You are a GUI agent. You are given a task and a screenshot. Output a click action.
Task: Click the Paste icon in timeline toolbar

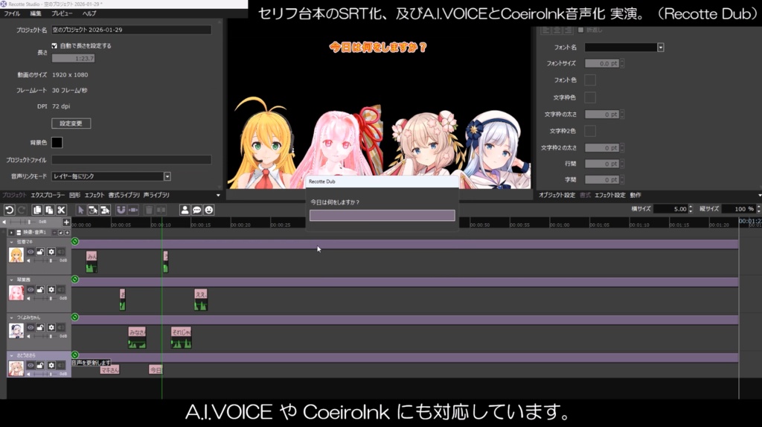[x=49, y=210]
